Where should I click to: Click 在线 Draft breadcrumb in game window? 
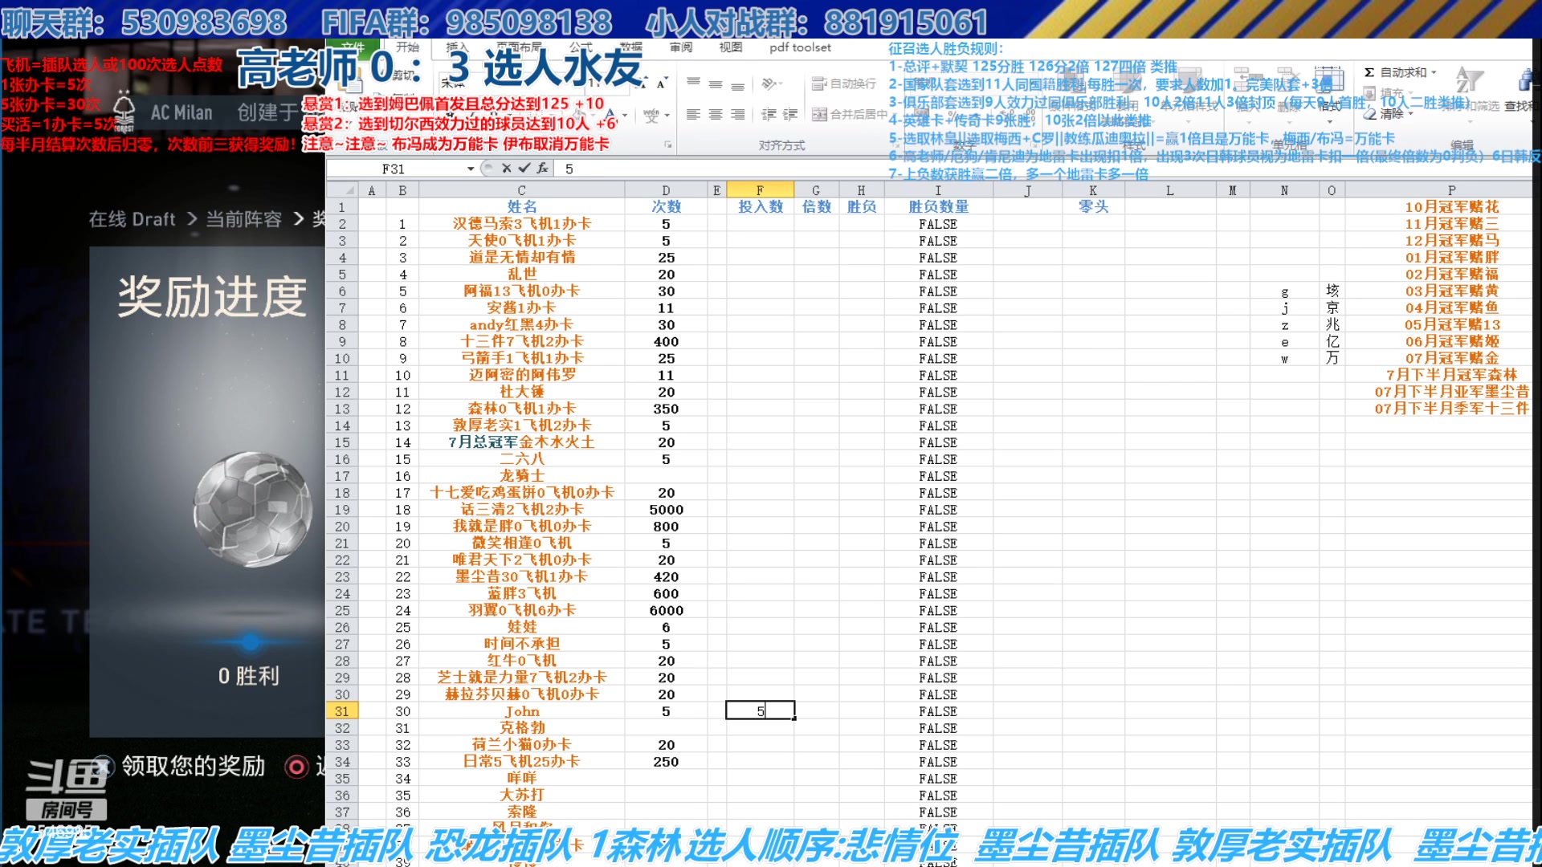tap(132, 219)
